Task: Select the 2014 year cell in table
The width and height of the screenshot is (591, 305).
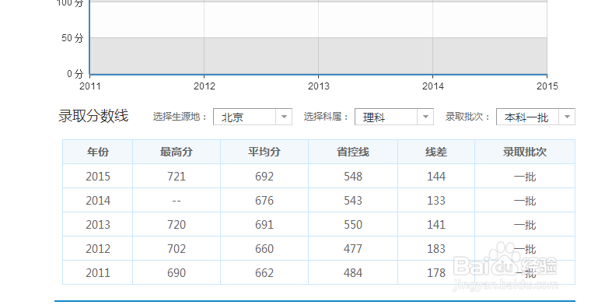Action: point(98,200)
